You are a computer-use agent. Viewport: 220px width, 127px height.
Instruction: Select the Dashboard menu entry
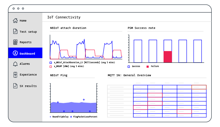pyautogui.click(x=25, y=53)
